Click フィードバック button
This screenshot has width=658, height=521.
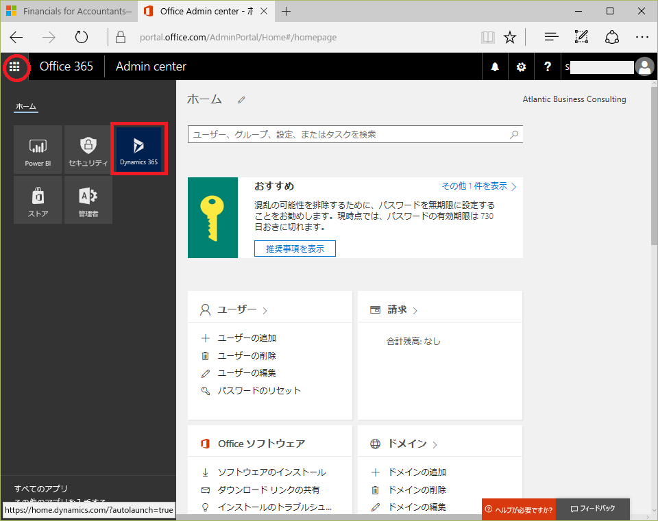(592, 509)
